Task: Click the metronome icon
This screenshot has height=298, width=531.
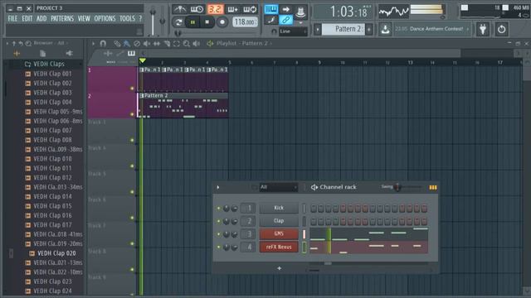Action: 180,9
